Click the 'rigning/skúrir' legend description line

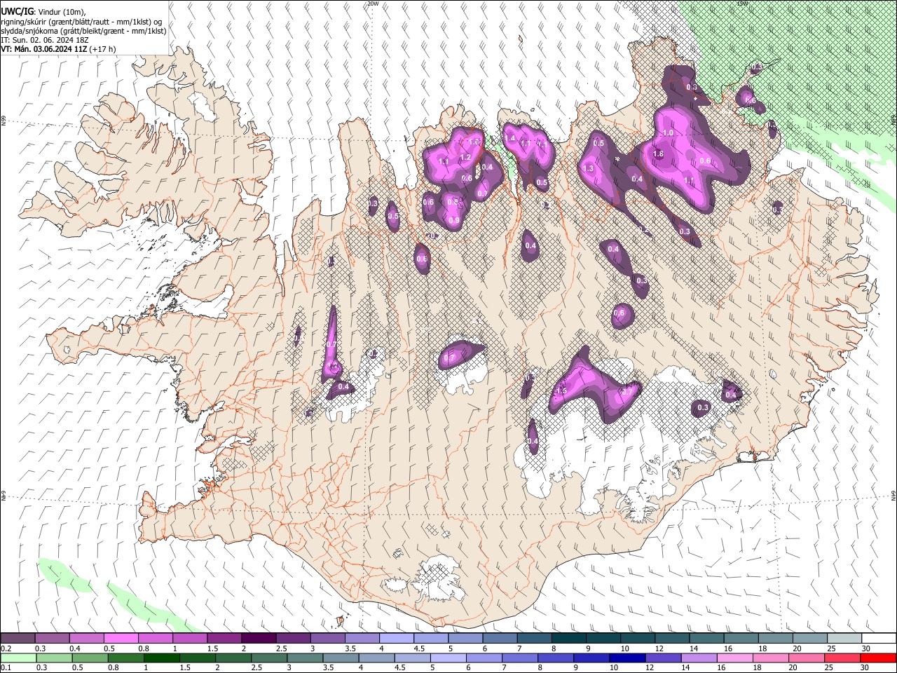pos(81,22)
